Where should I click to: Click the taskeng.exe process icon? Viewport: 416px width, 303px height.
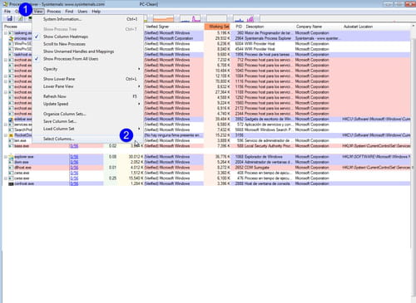point(11,33)
